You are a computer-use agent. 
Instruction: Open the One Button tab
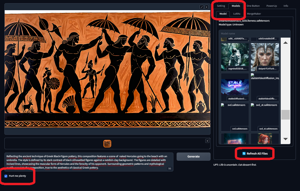pyautogui.click(x=253, y=6)
